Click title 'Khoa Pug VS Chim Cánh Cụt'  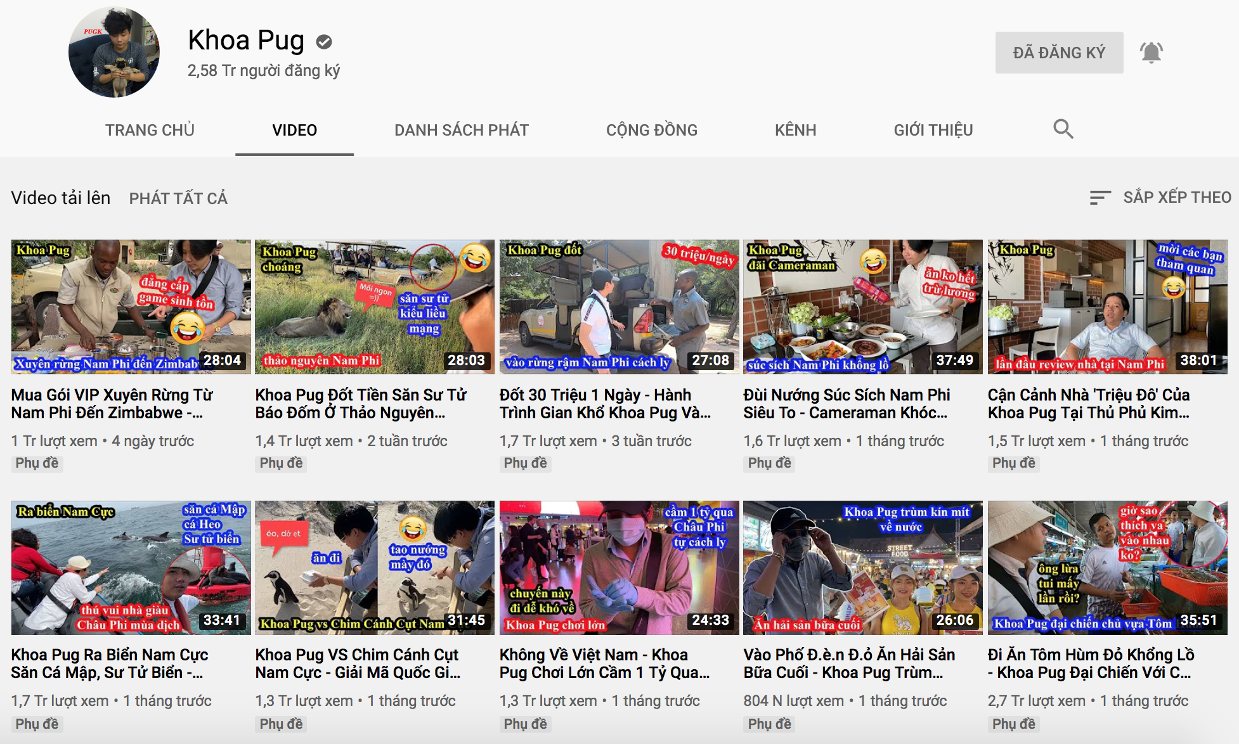click(x=358, y=664)
